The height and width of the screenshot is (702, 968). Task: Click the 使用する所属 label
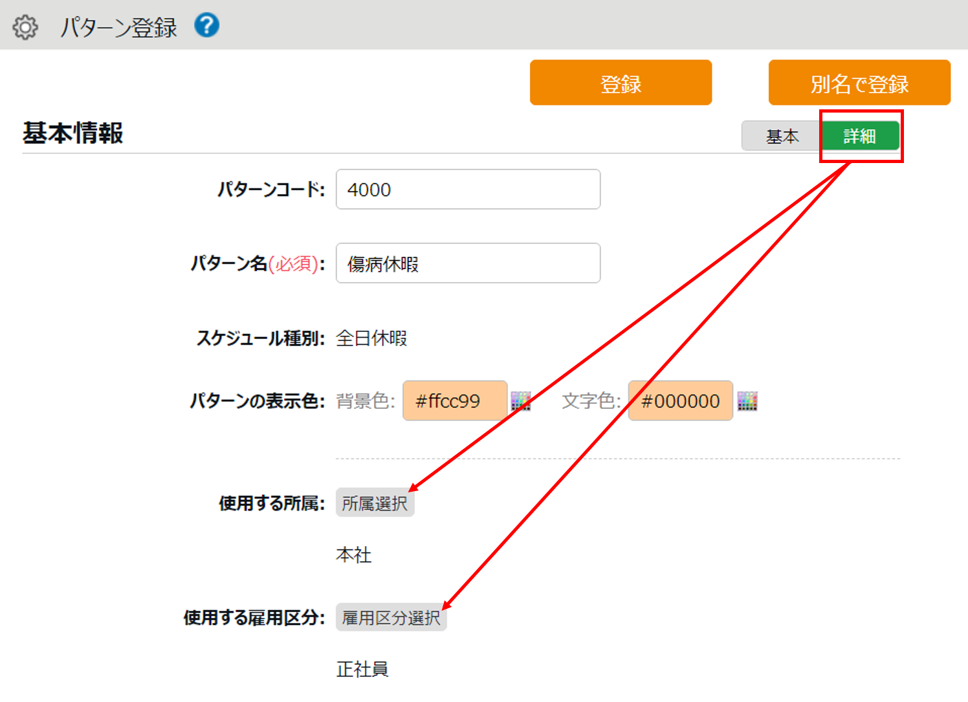pyautogui.click(x=272, y=503)
